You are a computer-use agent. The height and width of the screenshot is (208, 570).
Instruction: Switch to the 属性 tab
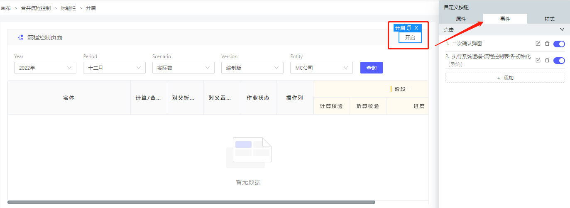[461, 19]
